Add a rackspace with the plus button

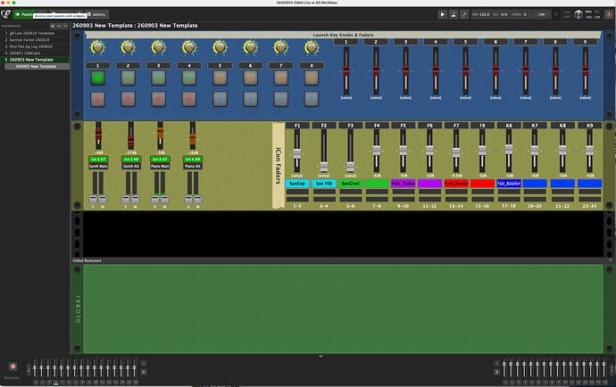pos(53,26)
